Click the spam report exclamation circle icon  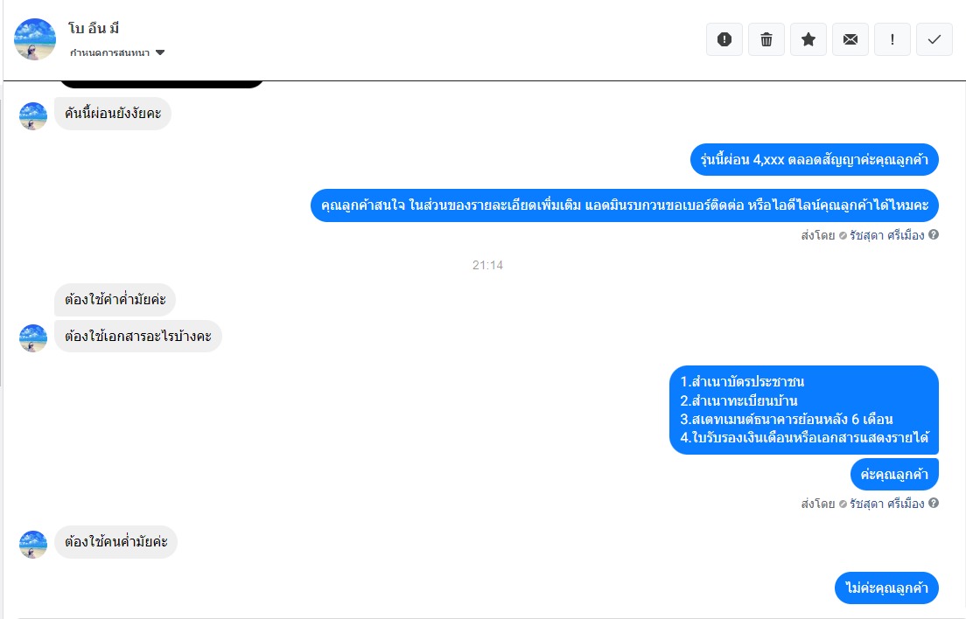click(724, 39)
